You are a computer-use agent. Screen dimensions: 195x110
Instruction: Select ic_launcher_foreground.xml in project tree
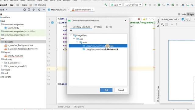click(x=20, y=49)
